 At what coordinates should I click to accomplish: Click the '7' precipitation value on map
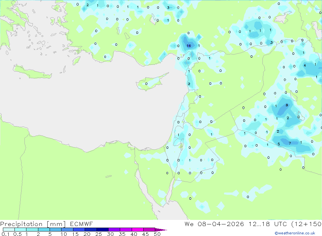[290, 143]
